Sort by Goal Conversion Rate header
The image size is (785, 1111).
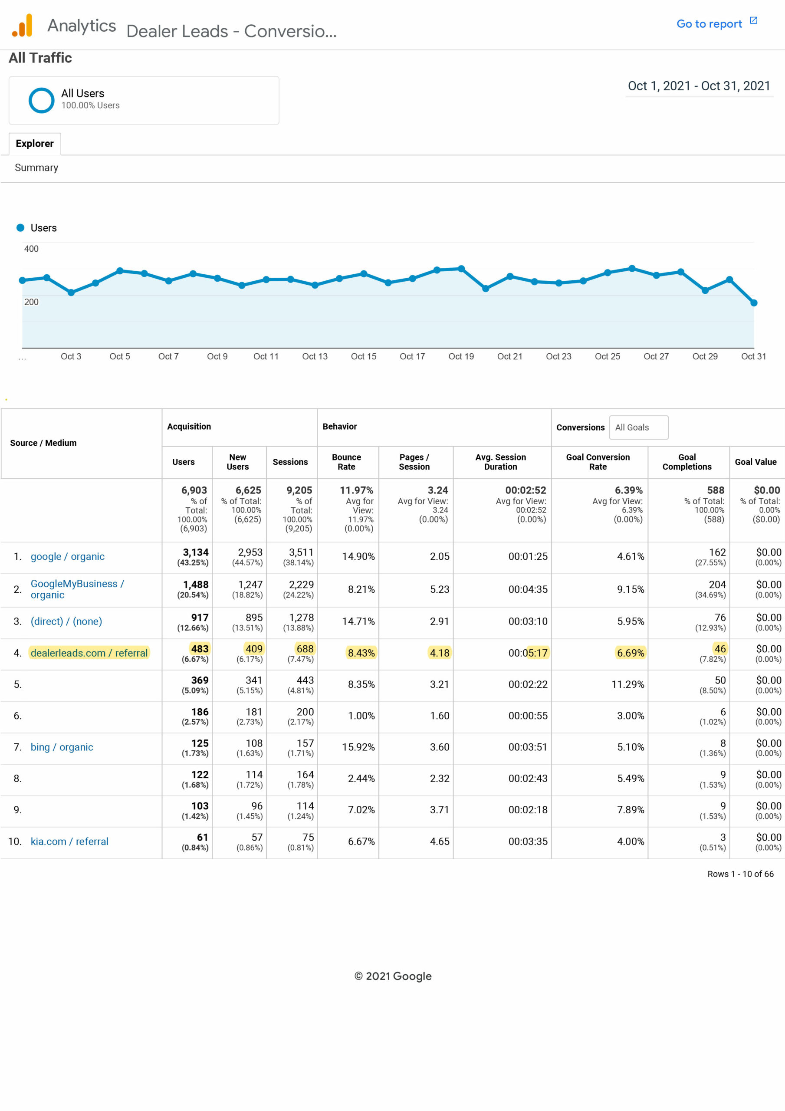[598, 462]
